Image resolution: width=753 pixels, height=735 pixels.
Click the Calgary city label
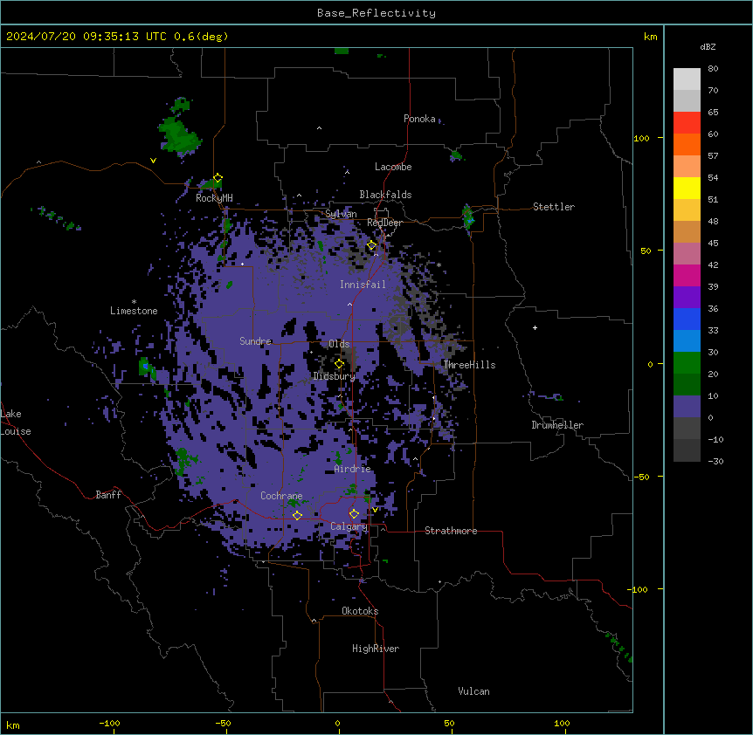(349, 526)
